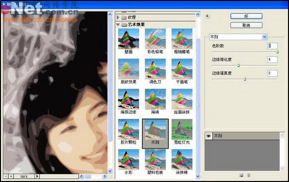The height and width of the screenshot is (182, 289).
Task: Select the 涂抹棒 filter thumbnail
Action: pos(182,160)
